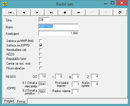The width and height of the screenshot is (130, 106).
Task: Click the 6.2 Oznaka primitka field
Action: (x=43, y=92)
